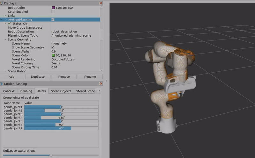The image size is (255, 158).
Task: Expand the Status: Ok entry
Action: pyautogui.click(x=5, y=24)
